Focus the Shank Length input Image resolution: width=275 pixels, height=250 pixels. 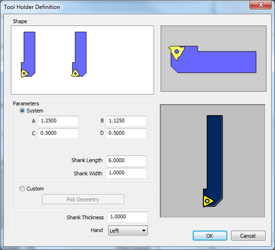(126, 161)
